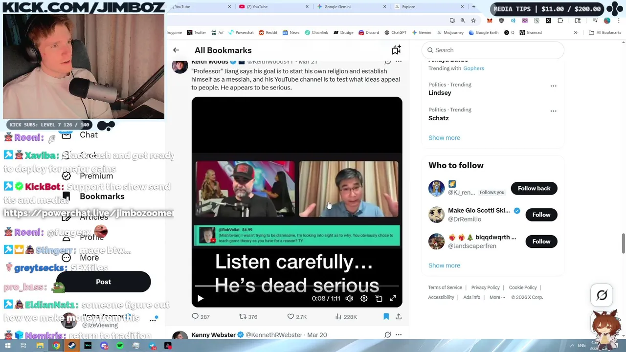This screenshot has width=626, height=352.
Task: Expand the footer More menu
Action: coord(497,297)
